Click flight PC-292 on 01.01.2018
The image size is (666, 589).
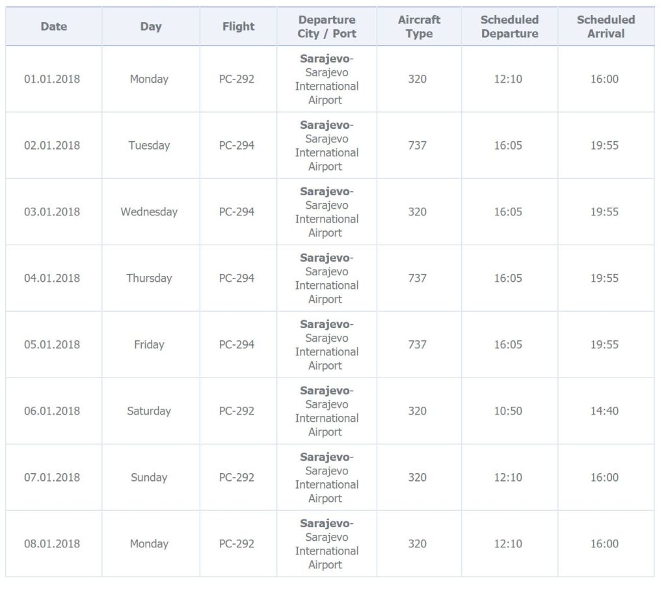[x=237, y=79]
